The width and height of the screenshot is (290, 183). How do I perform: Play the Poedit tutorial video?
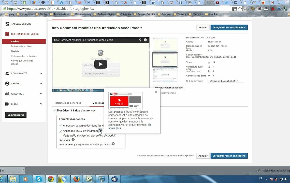pos(100,64)
